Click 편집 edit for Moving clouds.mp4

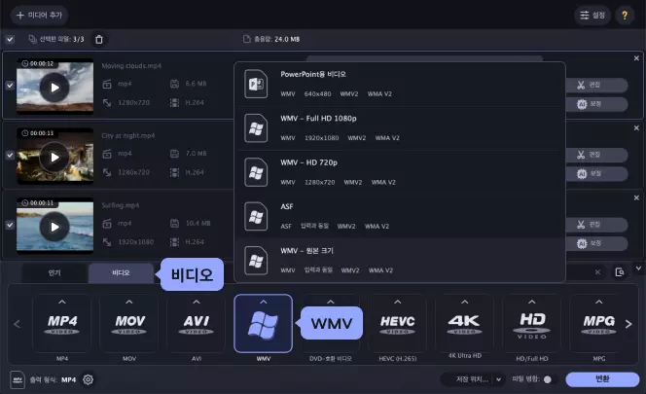tap(596, 85)
